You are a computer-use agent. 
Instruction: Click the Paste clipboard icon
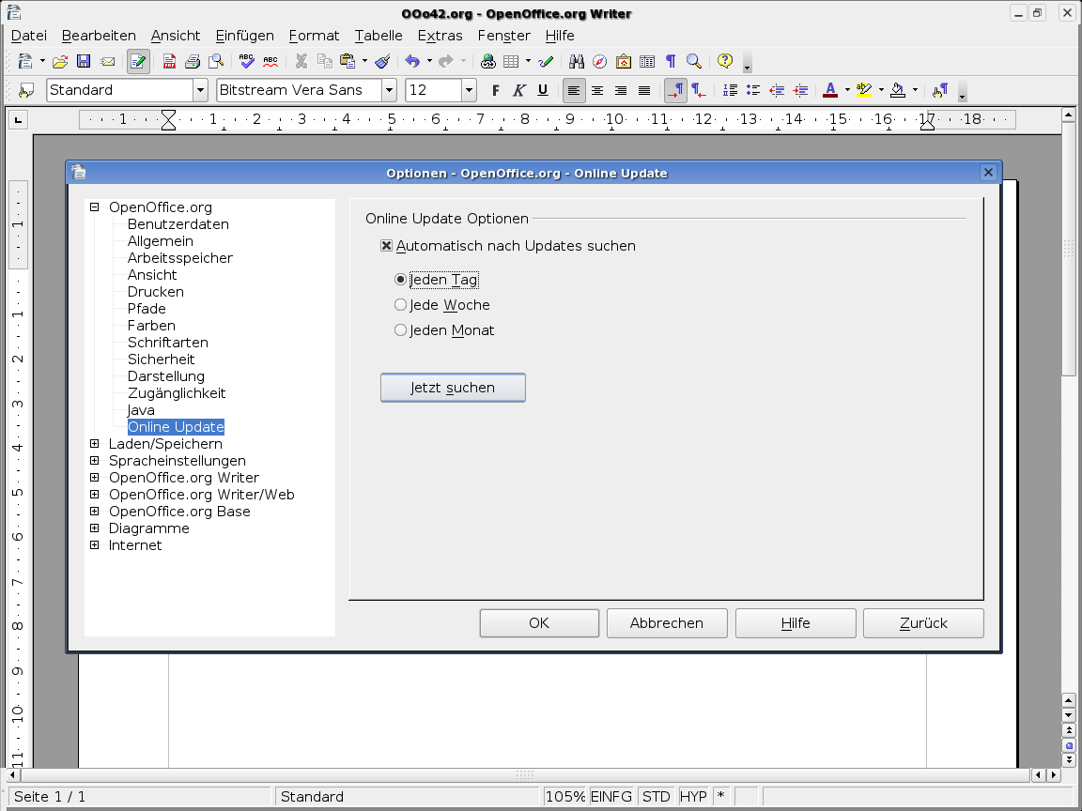tap(348, 61)
